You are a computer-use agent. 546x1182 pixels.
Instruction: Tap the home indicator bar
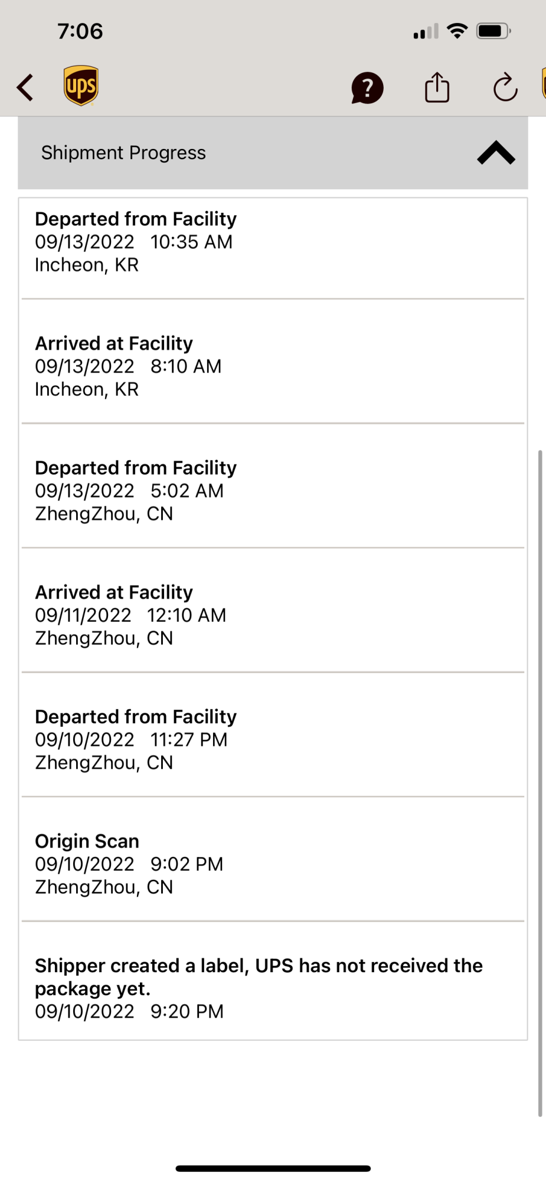tap(273, 1168)
